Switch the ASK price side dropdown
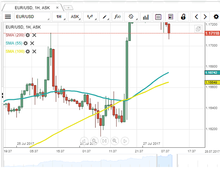Screen dimensions: 220x169 coord(75,17)
